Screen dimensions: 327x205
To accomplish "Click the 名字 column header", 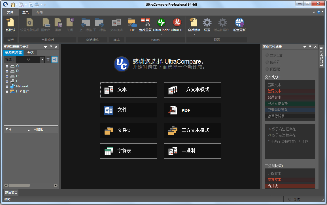I will [x=17, y=130].
